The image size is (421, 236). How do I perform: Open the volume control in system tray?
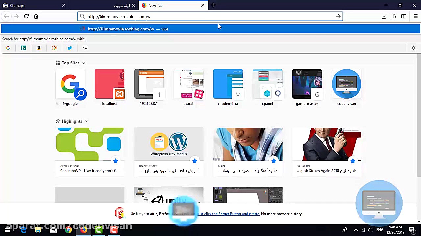371,230
